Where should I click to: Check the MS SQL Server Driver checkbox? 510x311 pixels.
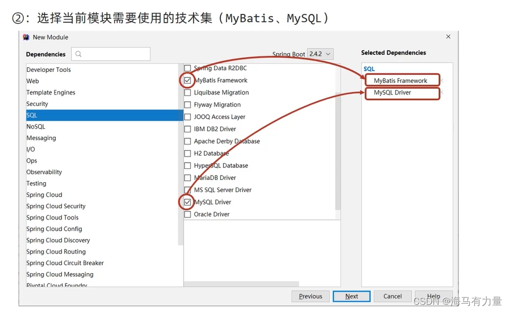click(188, 190)
